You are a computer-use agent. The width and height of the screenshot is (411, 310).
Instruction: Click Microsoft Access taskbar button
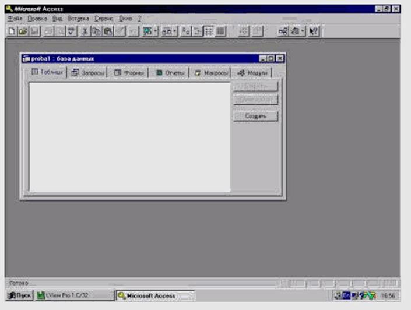pyautogui.click(x=155, y=296)
